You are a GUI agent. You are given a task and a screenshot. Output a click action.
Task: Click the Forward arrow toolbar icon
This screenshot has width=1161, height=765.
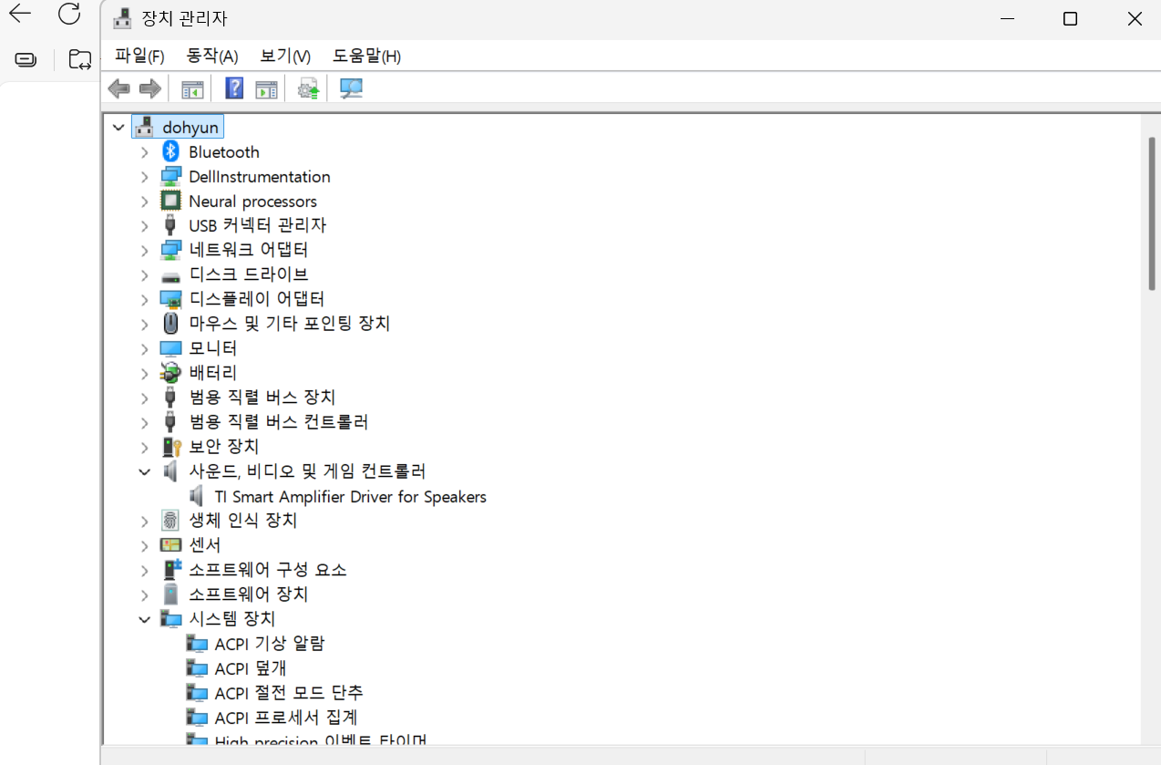[149, 89]
